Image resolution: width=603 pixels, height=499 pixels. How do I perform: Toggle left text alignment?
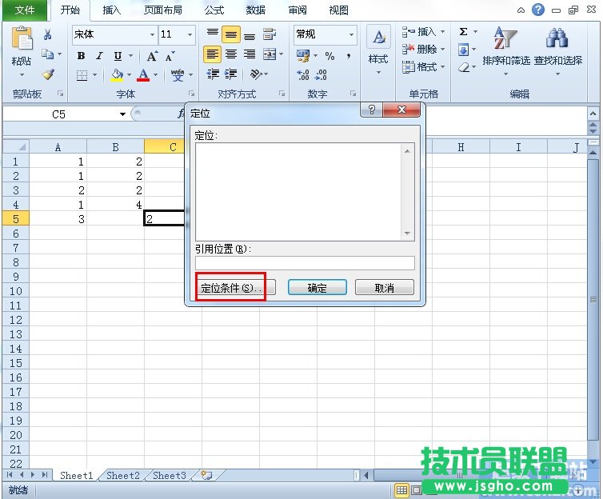pos(212,54)
